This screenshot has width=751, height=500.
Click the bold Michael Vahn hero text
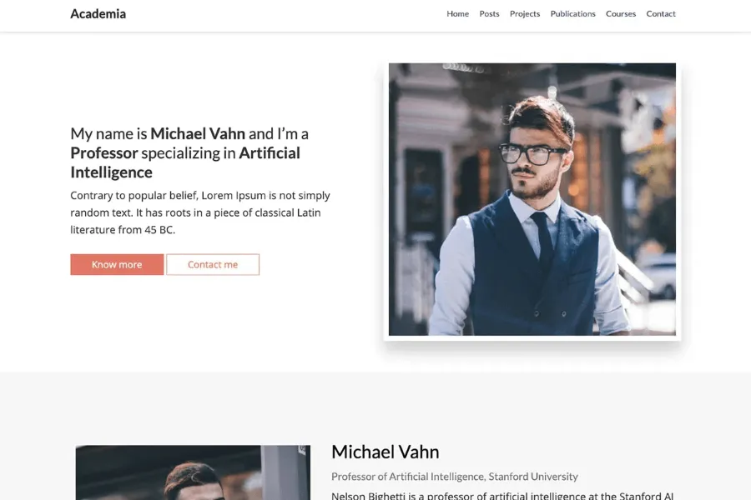(x=198, y=133)
